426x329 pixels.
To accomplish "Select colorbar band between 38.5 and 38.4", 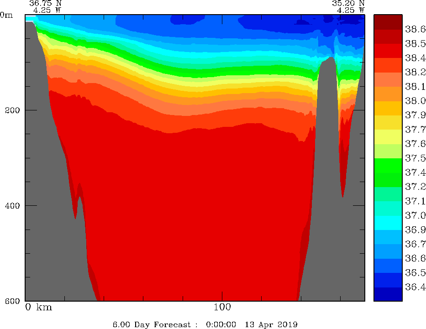I will (x=388, y=51).
